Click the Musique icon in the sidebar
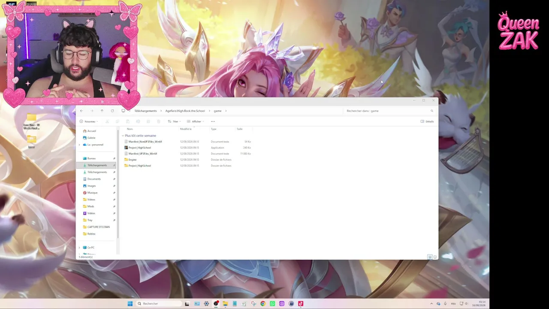The image size is (549, 309). coord(85,193)
